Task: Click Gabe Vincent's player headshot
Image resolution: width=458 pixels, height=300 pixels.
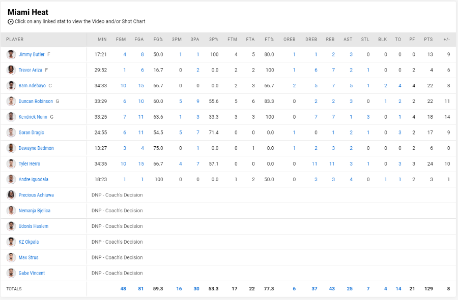Action: tap(11, 273)
